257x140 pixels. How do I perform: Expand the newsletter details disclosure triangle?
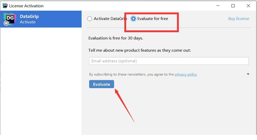[248, 74]
